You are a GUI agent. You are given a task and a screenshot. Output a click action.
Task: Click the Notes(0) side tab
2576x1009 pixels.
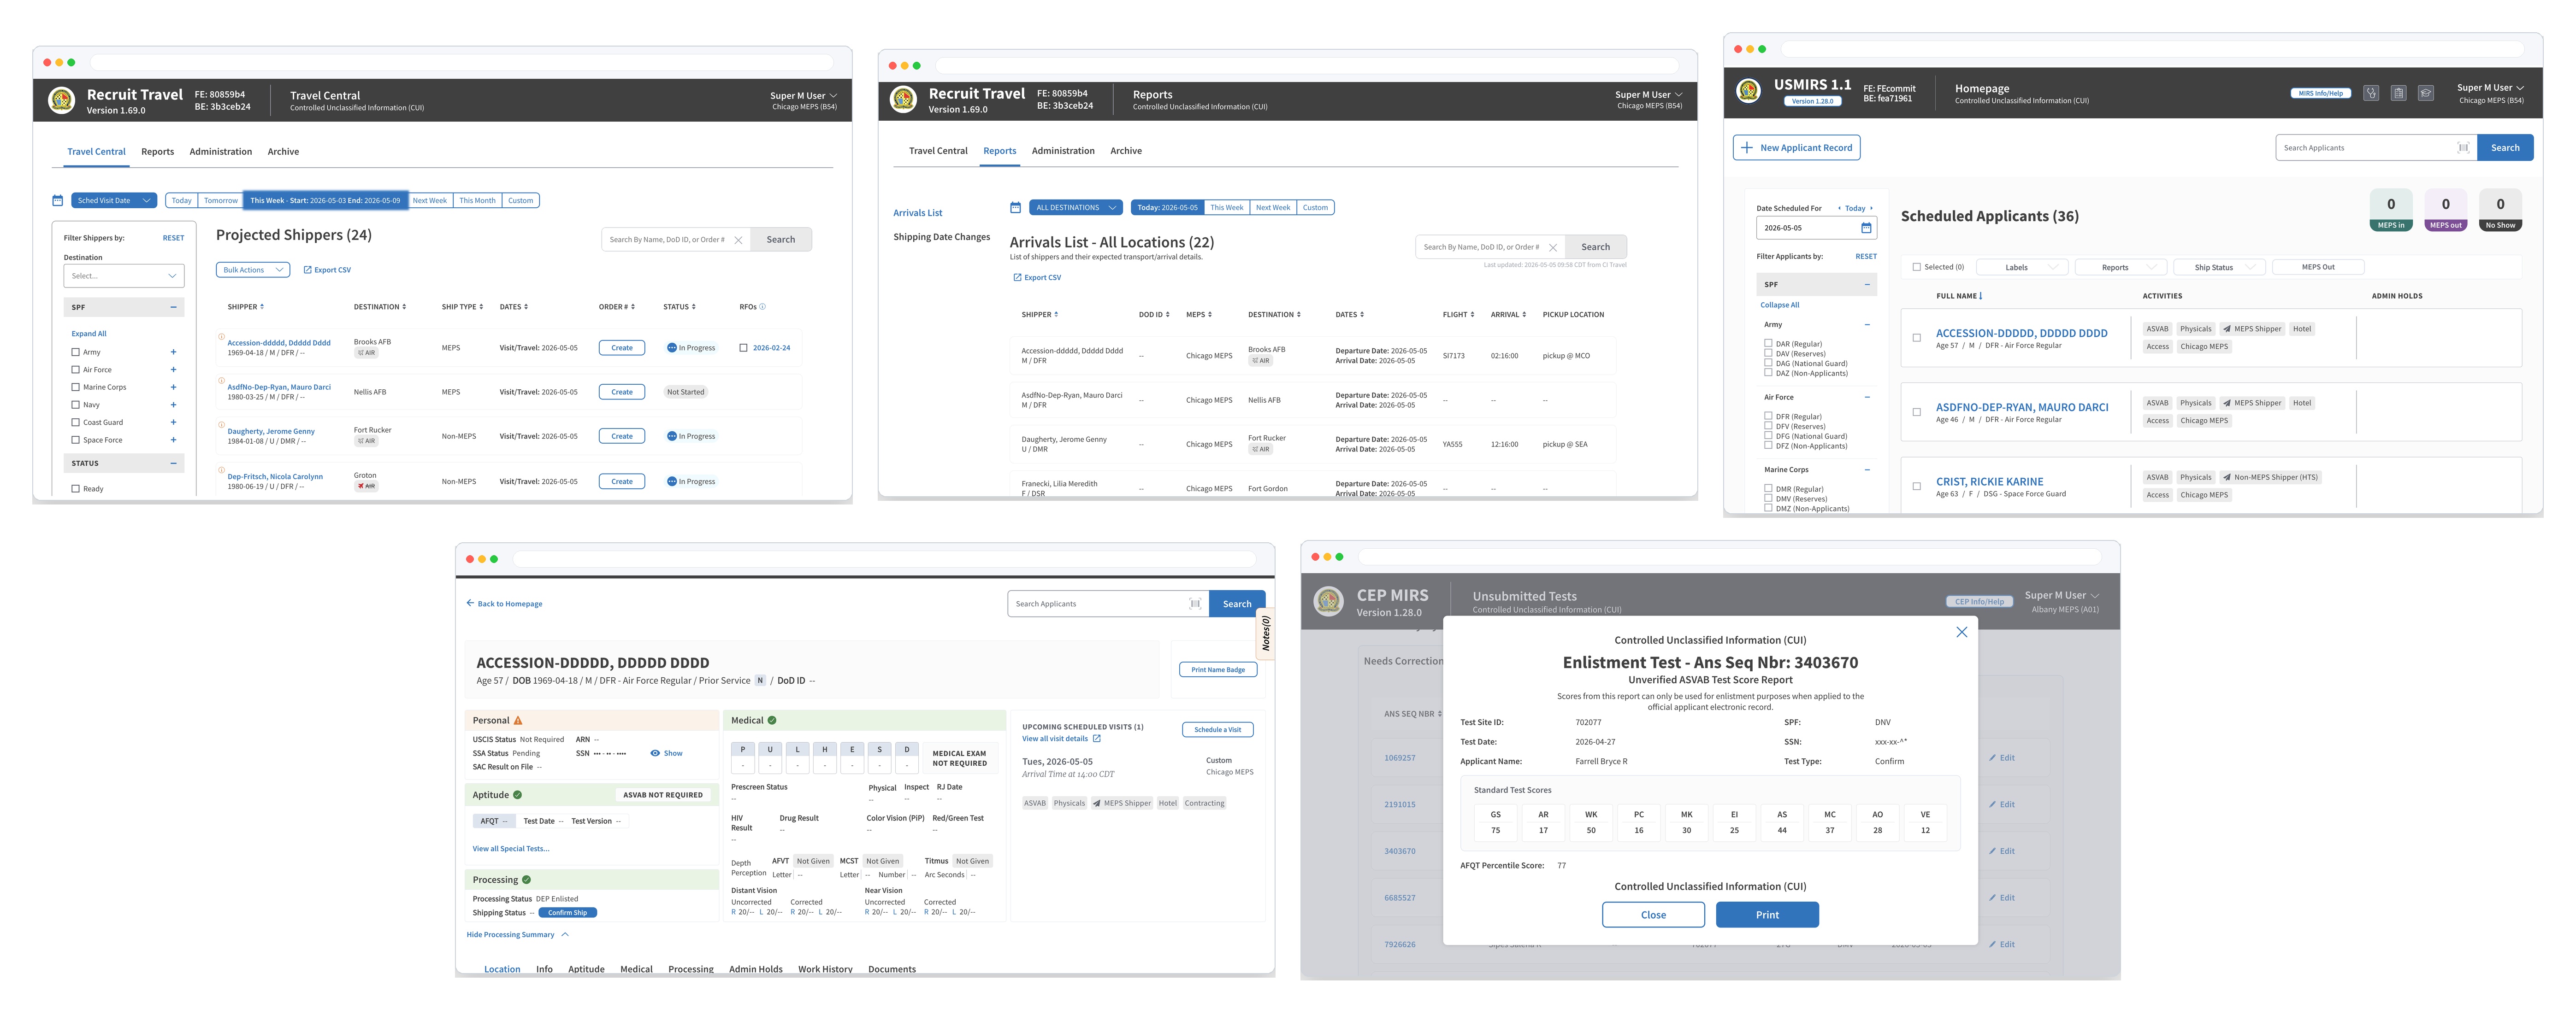[x=1265, y=634]
